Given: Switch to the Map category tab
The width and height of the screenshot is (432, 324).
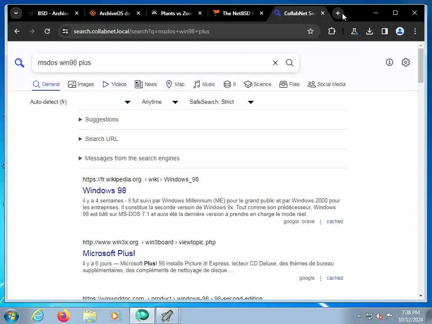Looking at the screenshot, I should [175, 84].
